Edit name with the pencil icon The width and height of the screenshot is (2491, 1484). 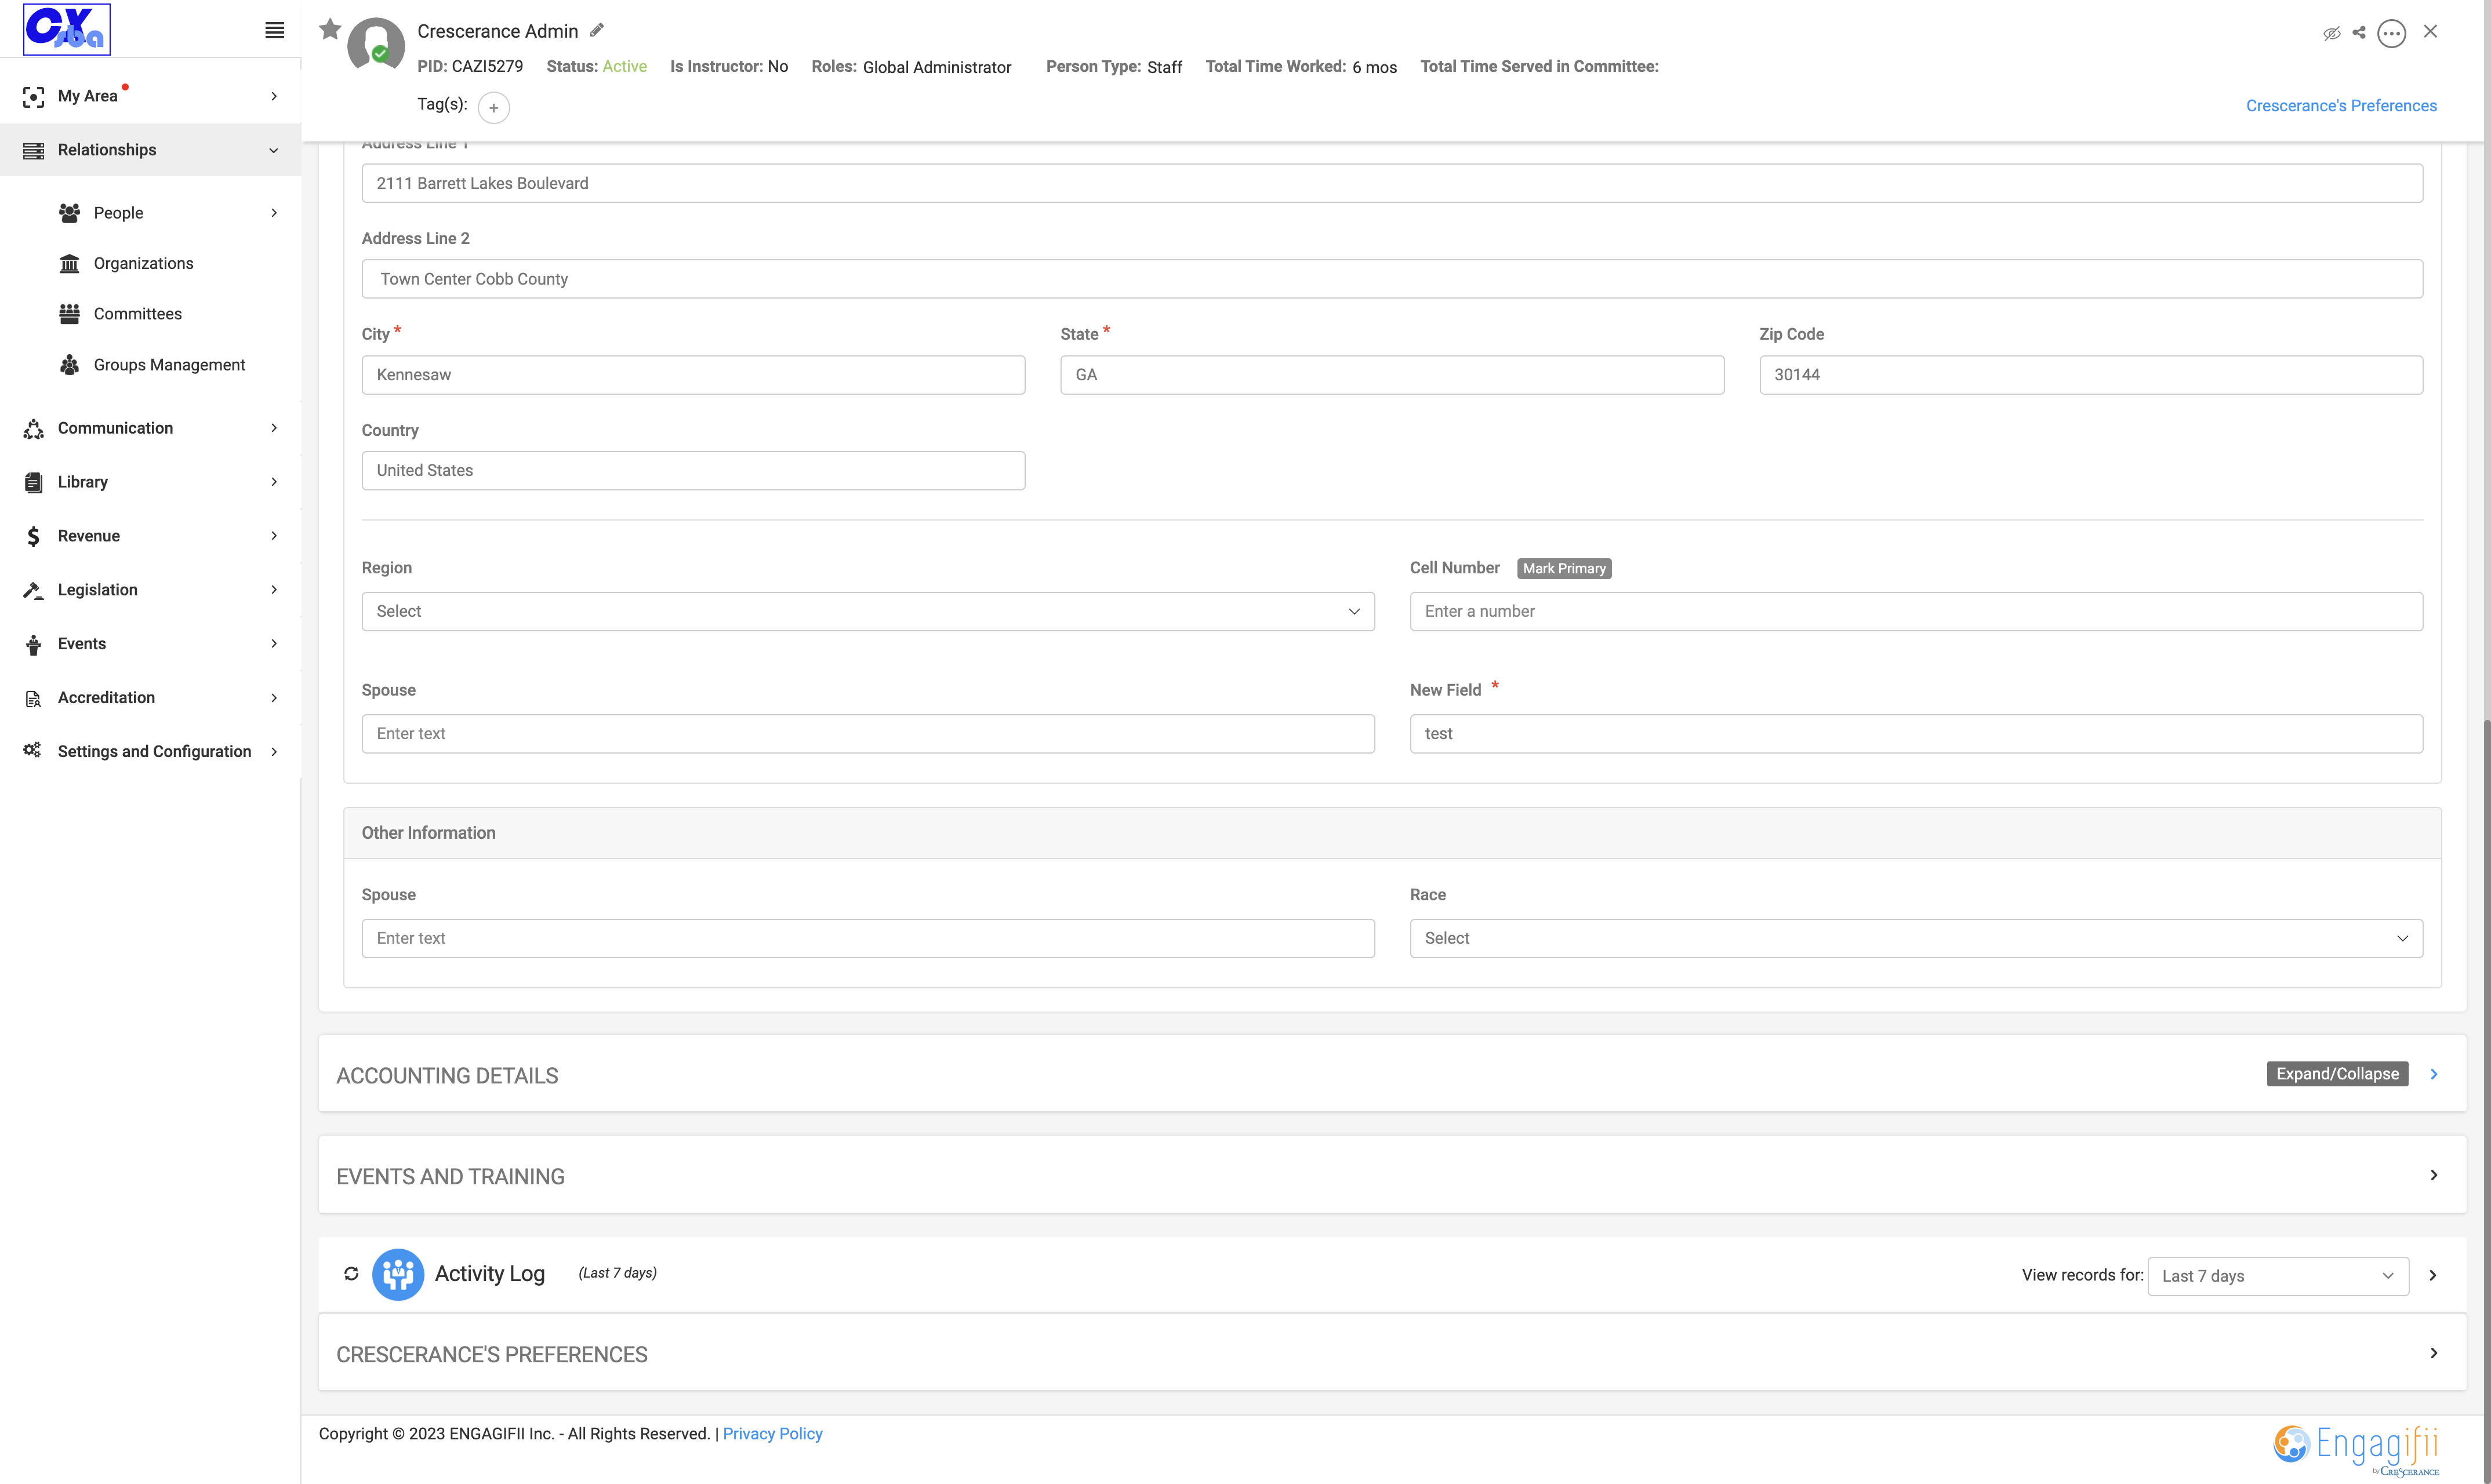tap(597, 30)
